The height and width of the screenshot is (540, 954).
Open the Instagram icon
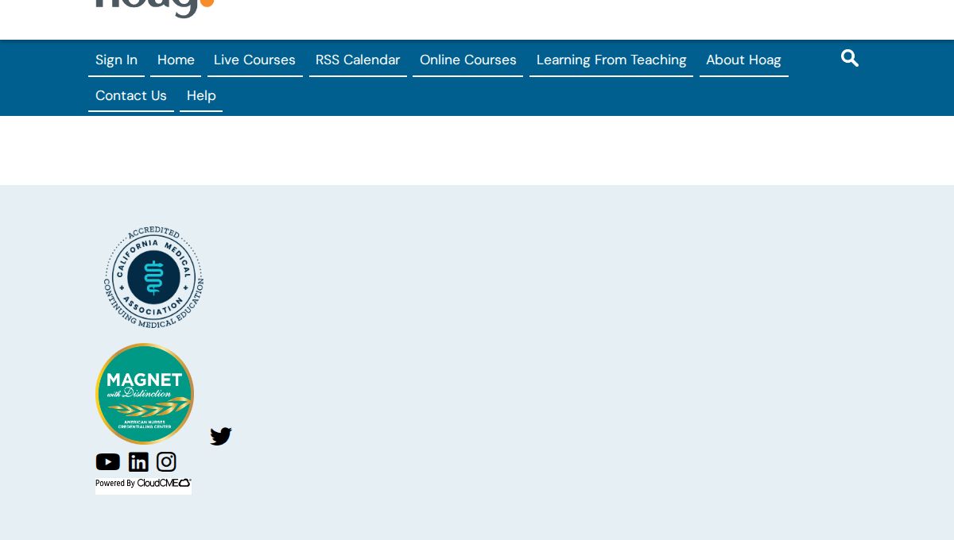click(166, 461)
